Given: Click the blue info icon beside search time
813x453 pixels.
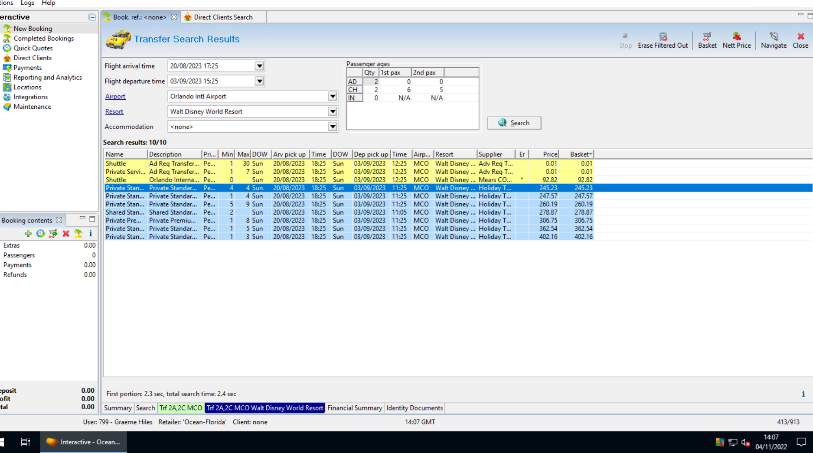Looking at the screenshot, I should tap(803, 394).
